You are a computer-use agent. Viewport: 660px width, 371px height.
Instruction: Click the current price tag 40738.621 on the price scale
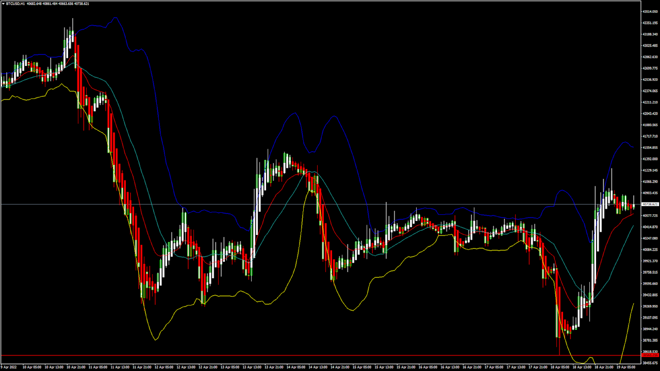click(x=649, y=205)
